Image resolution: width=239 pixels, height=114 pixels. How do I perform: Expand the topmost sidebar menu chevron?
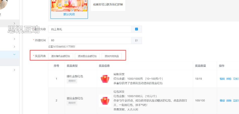click(14, 23)
